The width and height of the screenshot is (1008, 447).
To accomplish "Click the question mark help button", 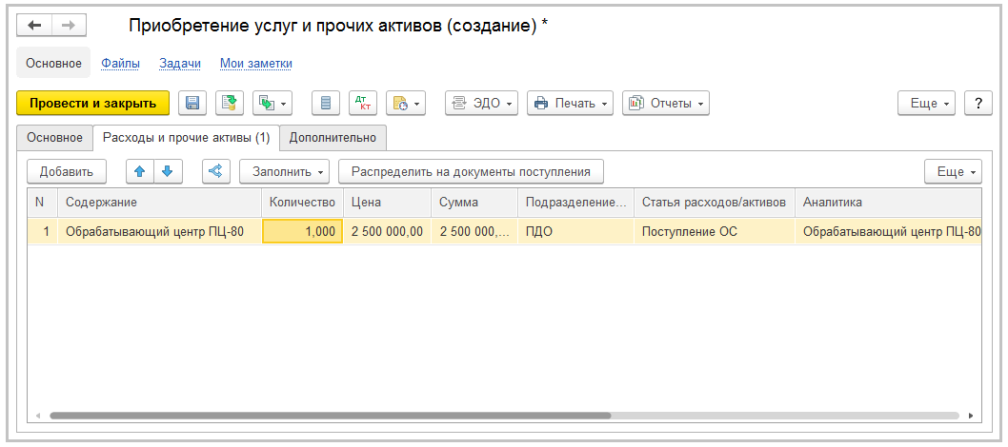I will pos(978,103).
